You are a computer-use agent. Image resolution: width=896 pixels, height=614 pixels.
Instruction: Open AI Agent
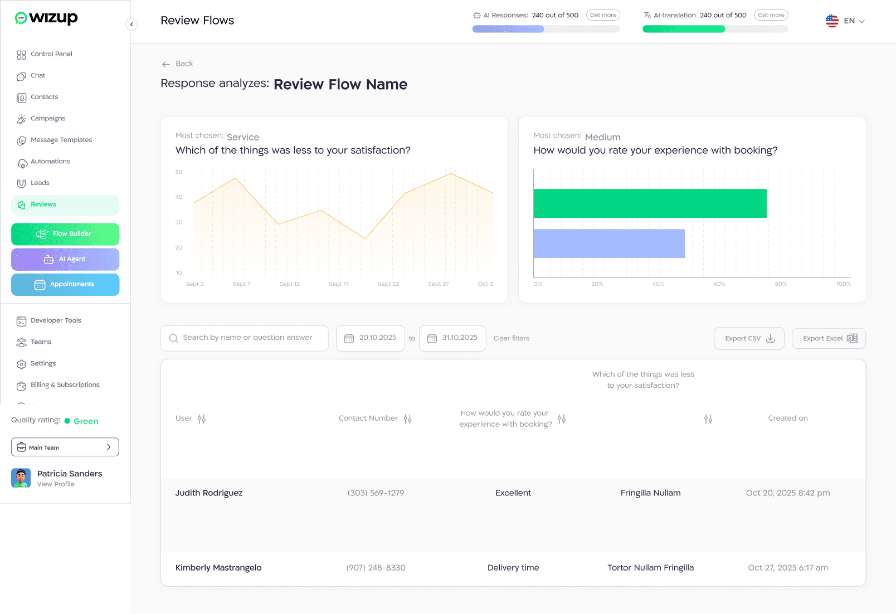click(65, 259)
